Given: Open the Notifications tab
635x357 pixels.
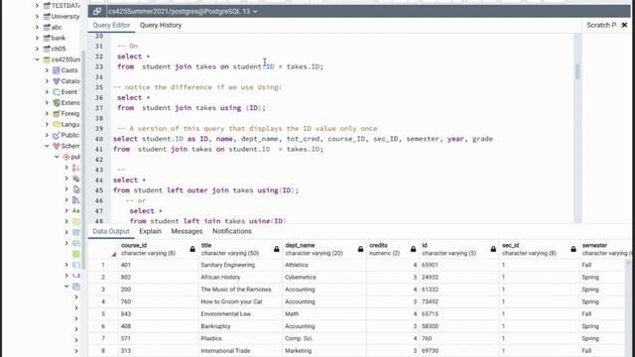Looking at the screenshot, I should tap(232, 231).
